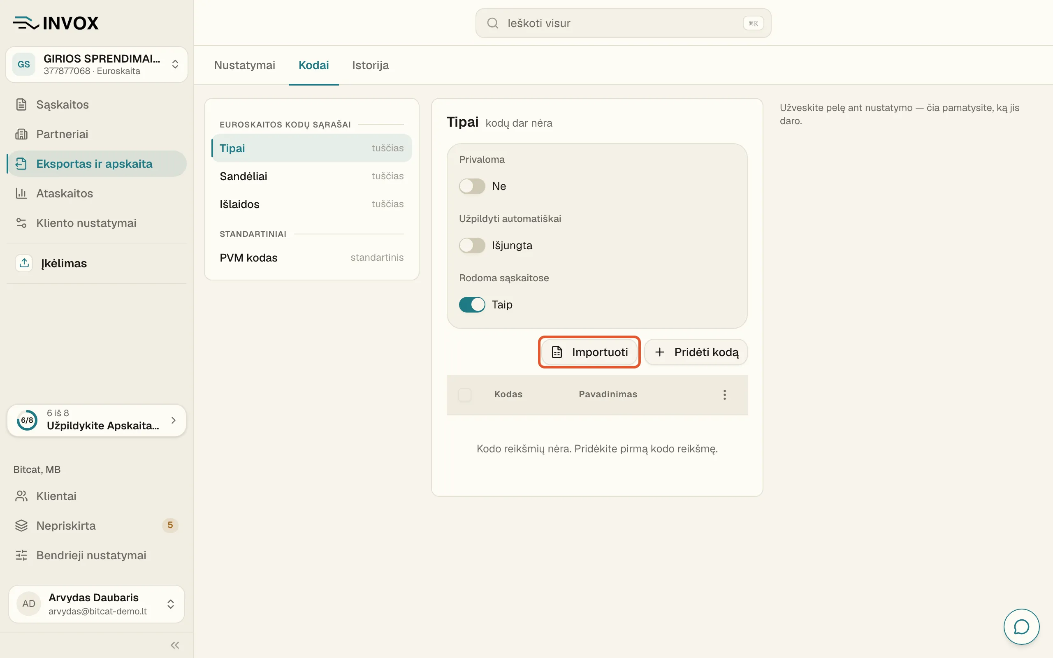Viewport: 1053px width, 658px height.
Task: Collapse the sidebar with the double chevron
Action: click(175, 645)
